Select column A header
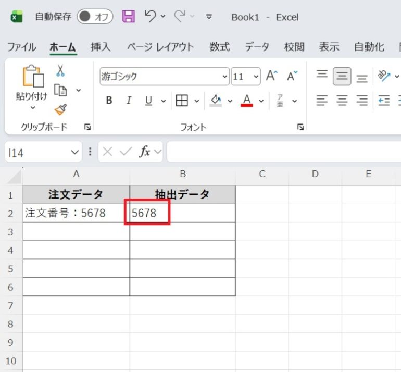Image resolution: width=401 pixels, height=372 pixels. point(76,174)
